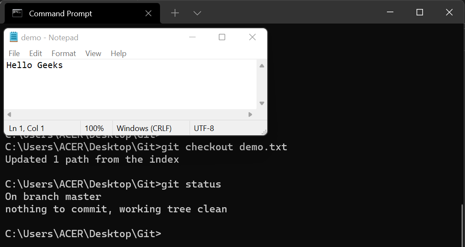This screenshot has width=465, height=247.
Task: Click the Notepad resize grip corner
Action: pyautogui.click(x=264, y=133)
